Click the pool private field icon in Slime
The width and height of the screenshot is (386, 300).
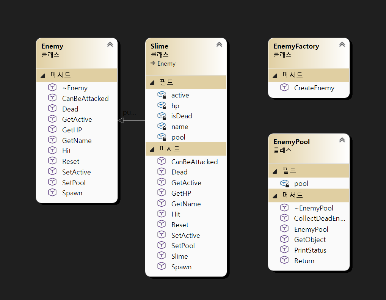[162, 137]
